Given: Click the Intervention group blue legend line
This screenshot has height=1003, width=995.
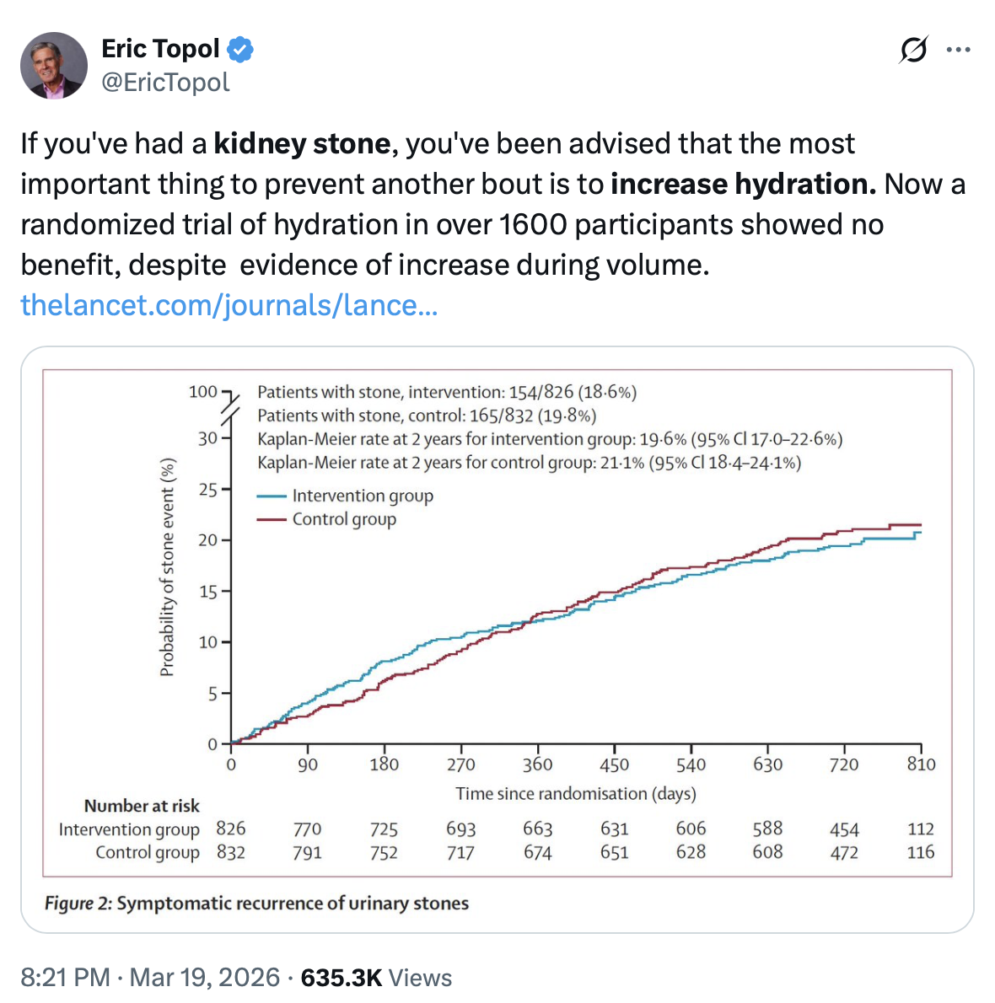Looking at the screenshot, I should [272, 496].
